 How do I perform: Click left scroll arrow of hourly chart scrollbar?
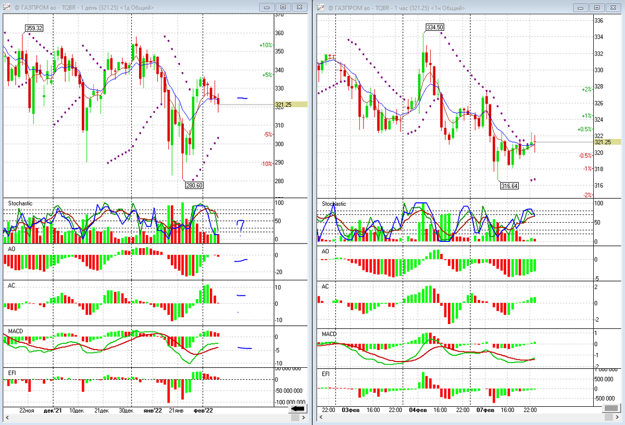pos(320,418)
